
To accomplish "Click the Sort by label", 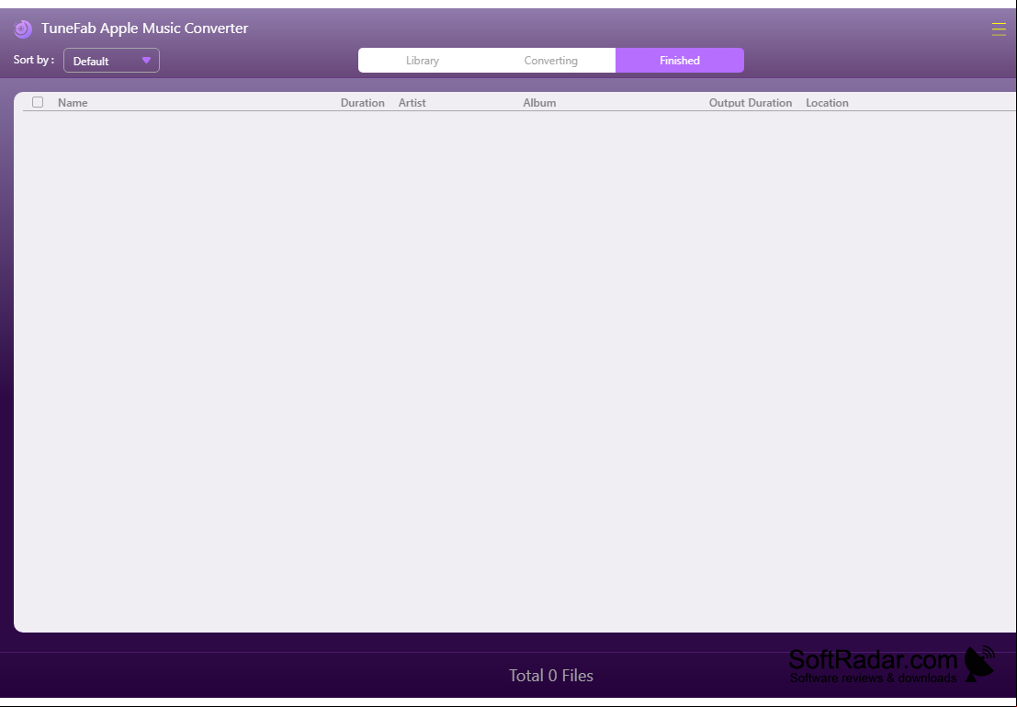I will coord(34,60).
